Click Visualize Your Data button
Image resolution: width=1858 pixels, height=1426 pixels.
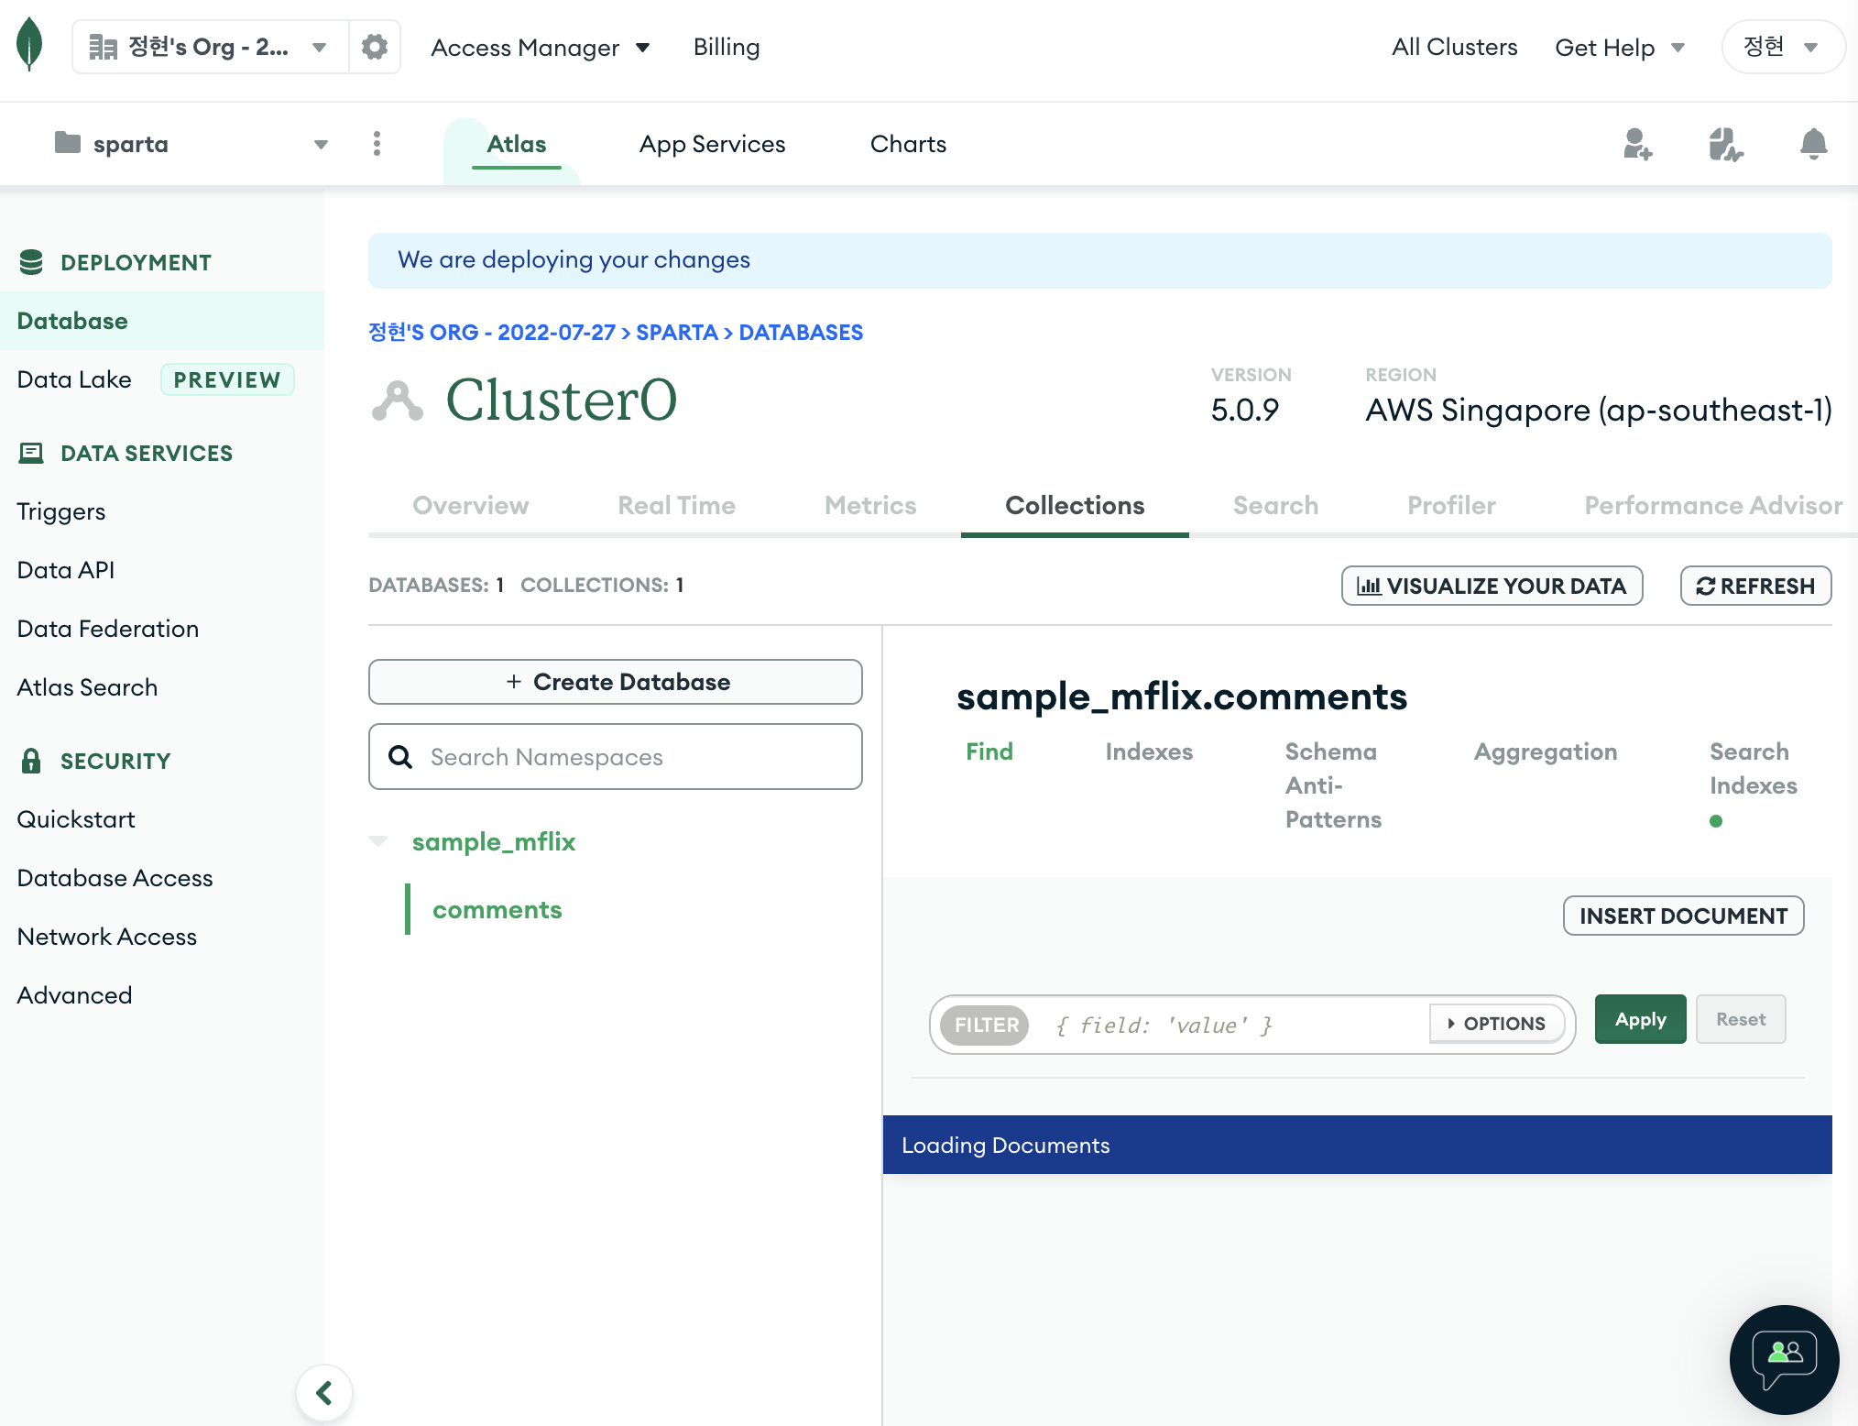(x=1492, y=586)
